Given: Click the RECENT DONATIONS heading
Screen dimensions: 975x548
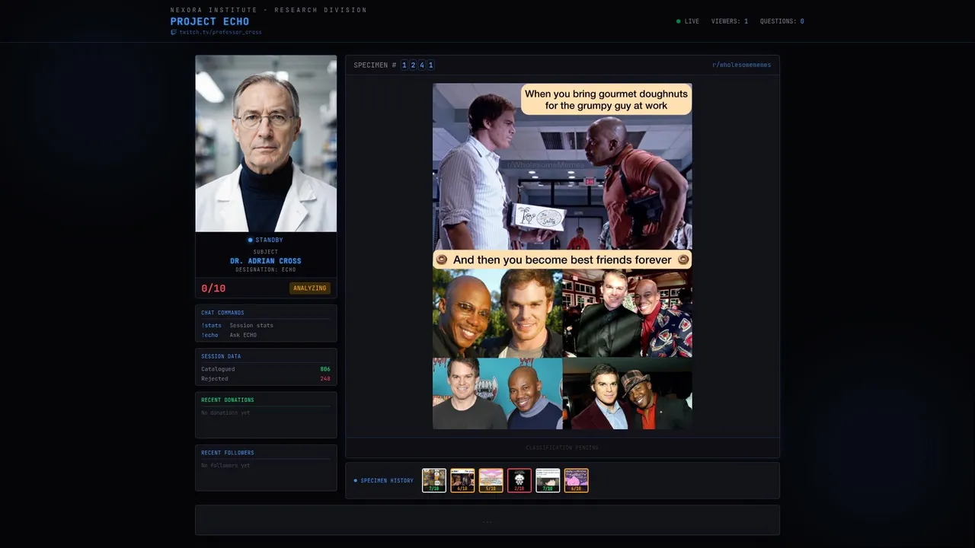Looking at the screenshot, I should [228, 400].
